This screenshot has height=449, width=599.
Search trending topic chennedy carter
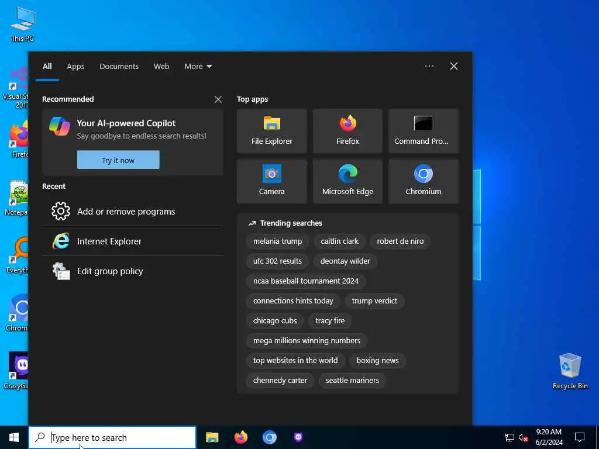(280, 380)
